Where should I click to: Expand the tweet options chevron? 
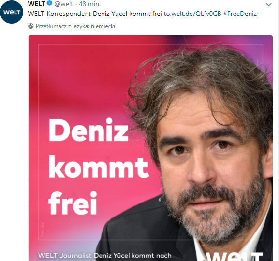(268, 5)
